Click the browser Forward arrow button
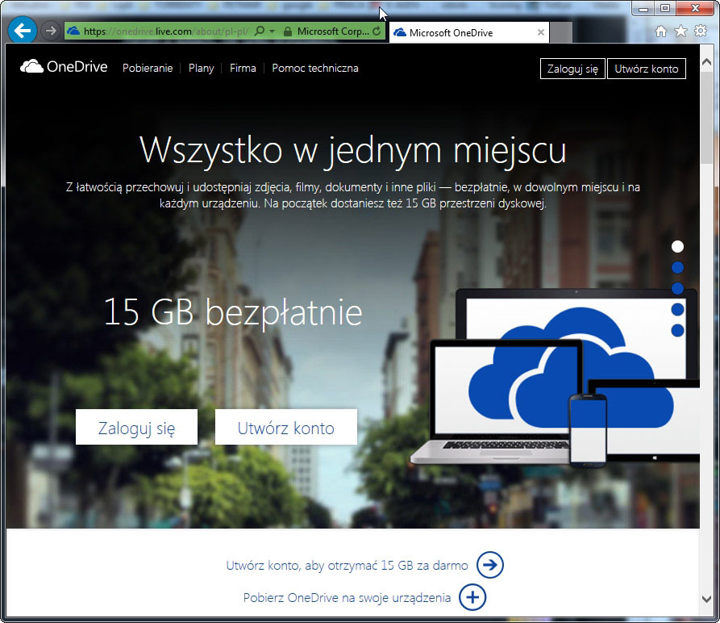The image size is (720, 623). [51, 31]
